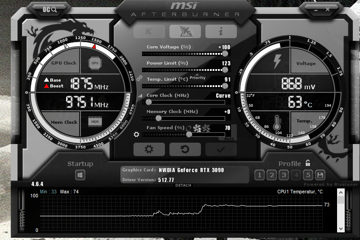This screenshot has height=240, width=360.
Task: Adjust the Memory Clock slider handle
Action: tap(158, 118)
